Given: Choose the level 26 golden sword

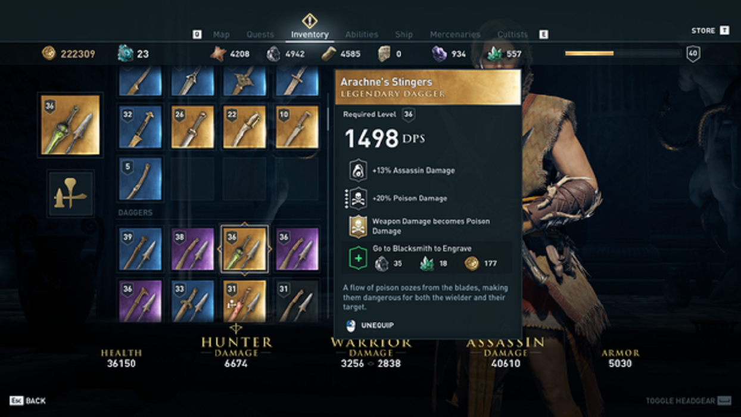Looking at the screenshot, I should pyautogui.click(x=192, y=127).
